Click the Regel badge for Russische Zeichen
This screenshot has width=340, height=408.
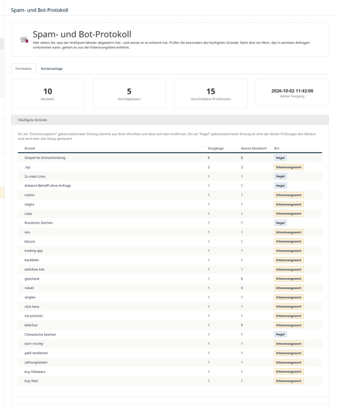pyautogui.click(x=281, y=223)
